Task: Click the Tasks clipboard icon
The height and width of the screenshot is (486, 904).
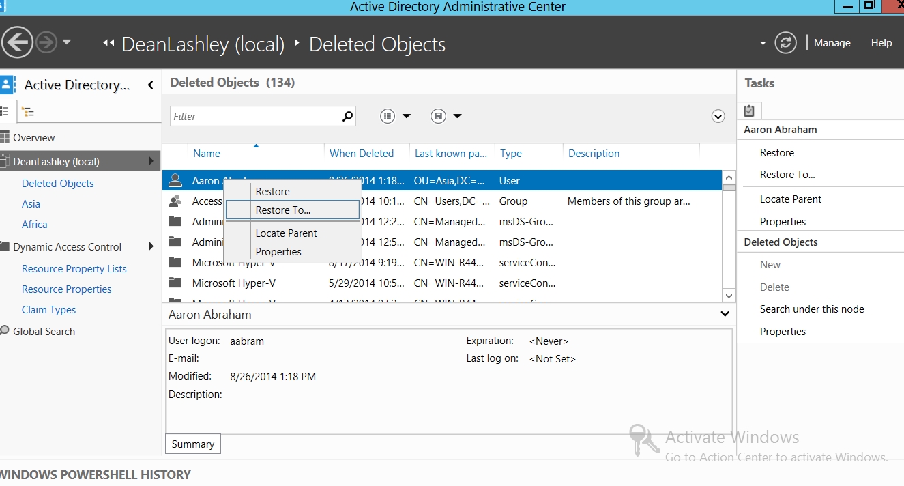Action: 749,111
